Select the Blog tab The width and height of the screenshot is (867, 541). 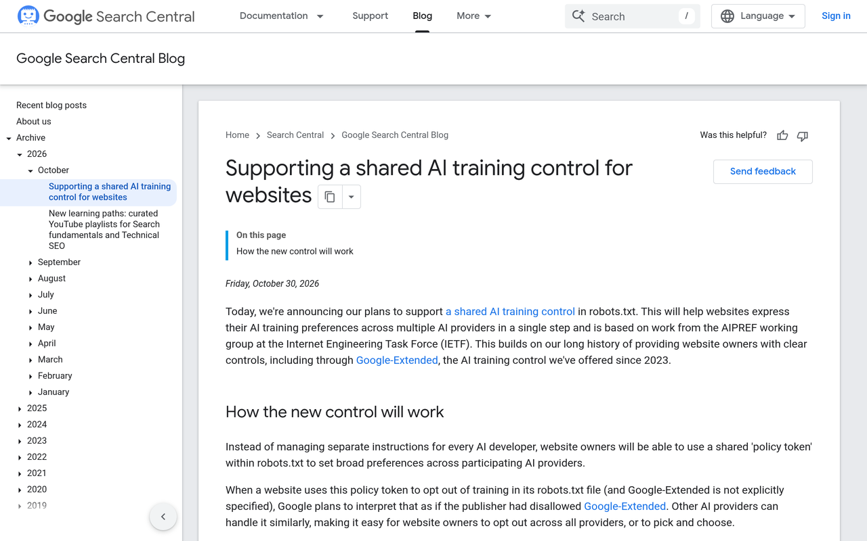(x=422, y=16)
